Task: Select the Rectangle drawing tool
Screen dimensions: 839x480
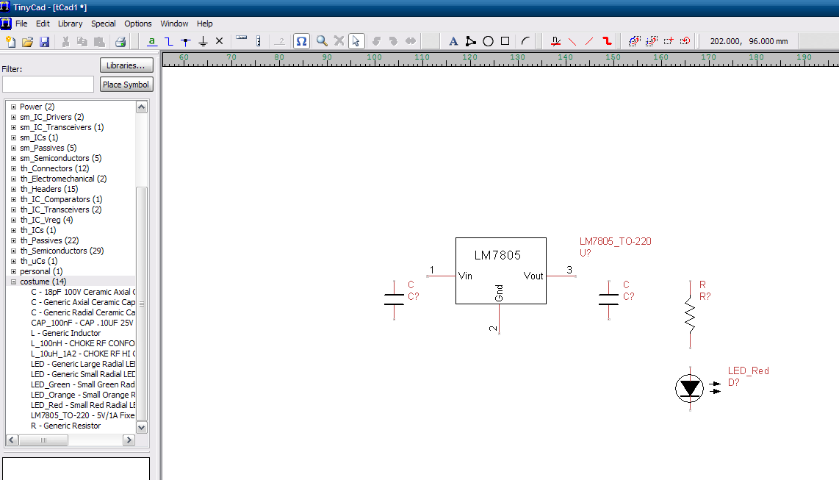Action: 505,42
